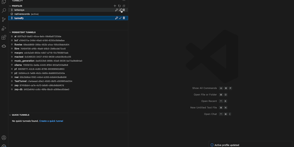Open the Run and Debug view

click(x=4, y=28)
